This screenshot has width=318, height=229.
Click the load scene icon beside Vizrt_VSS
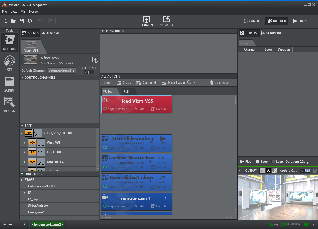(95, 60)
